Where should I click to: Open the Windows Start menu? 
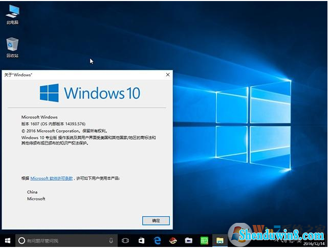click(8, 241)
